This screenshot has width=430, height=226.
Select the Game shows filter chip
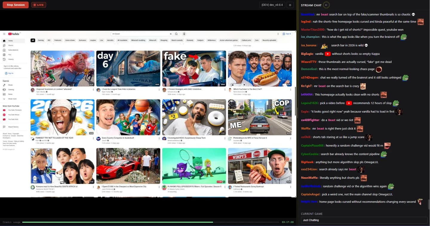click(70, 40)
